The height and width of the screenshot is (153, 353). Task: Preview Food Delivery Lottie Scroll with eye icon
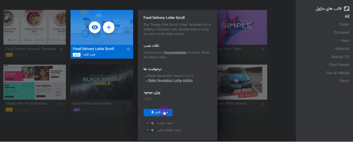(x=95, y=27)
